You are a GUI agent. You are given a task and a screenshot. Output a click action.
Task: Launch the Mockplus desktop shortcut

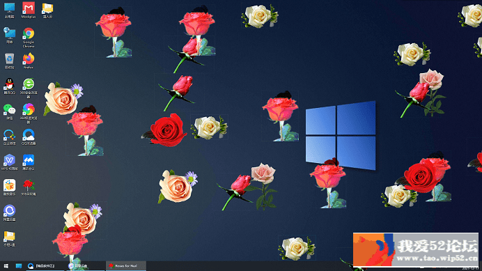29,10
